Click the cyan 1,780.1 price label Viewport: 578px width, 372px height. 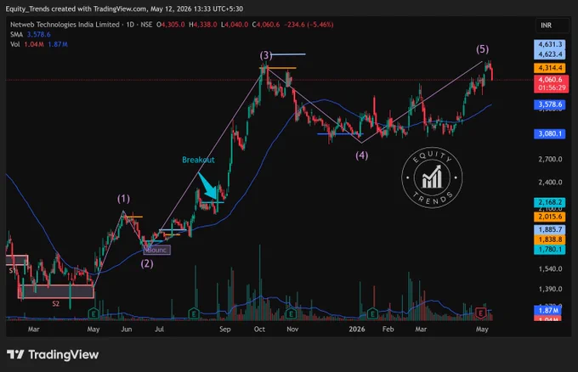coord(550,250)
